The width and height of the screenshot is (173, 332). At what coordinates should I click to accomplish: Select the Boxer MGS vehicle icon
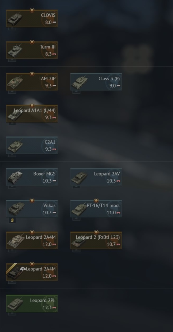pos(15,177)
